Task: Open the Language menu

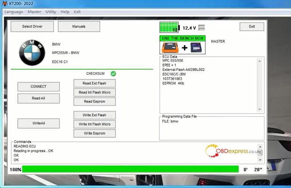Action: [14, 12]
